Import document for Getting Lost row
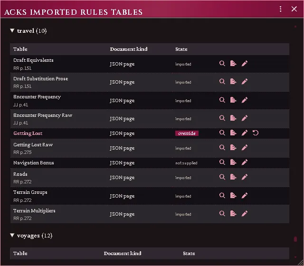The height and width of the screenshot is (266, 304). 233,133
